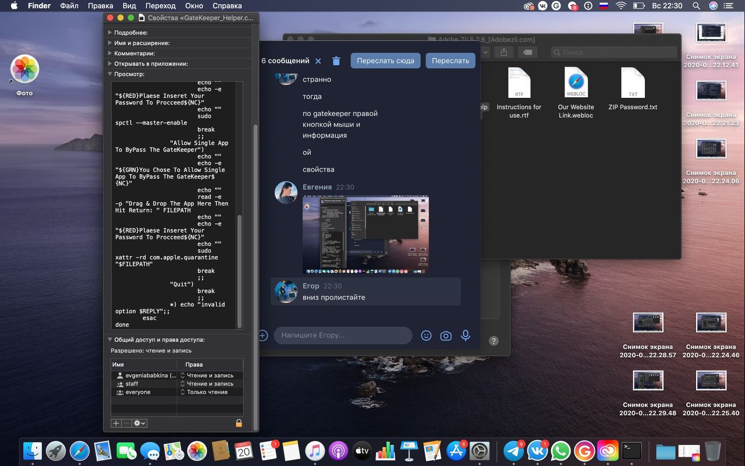Open the Переход menu
Image resolution: width=745 pixels, height=466 pixels.
click(161, 6)
